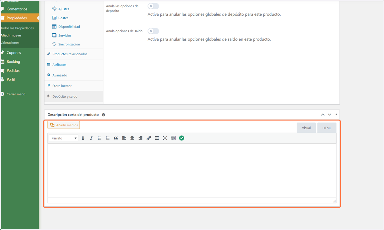Move the description panel up
This screenshot has width=384, height=230.
click(x=323, y=115)
